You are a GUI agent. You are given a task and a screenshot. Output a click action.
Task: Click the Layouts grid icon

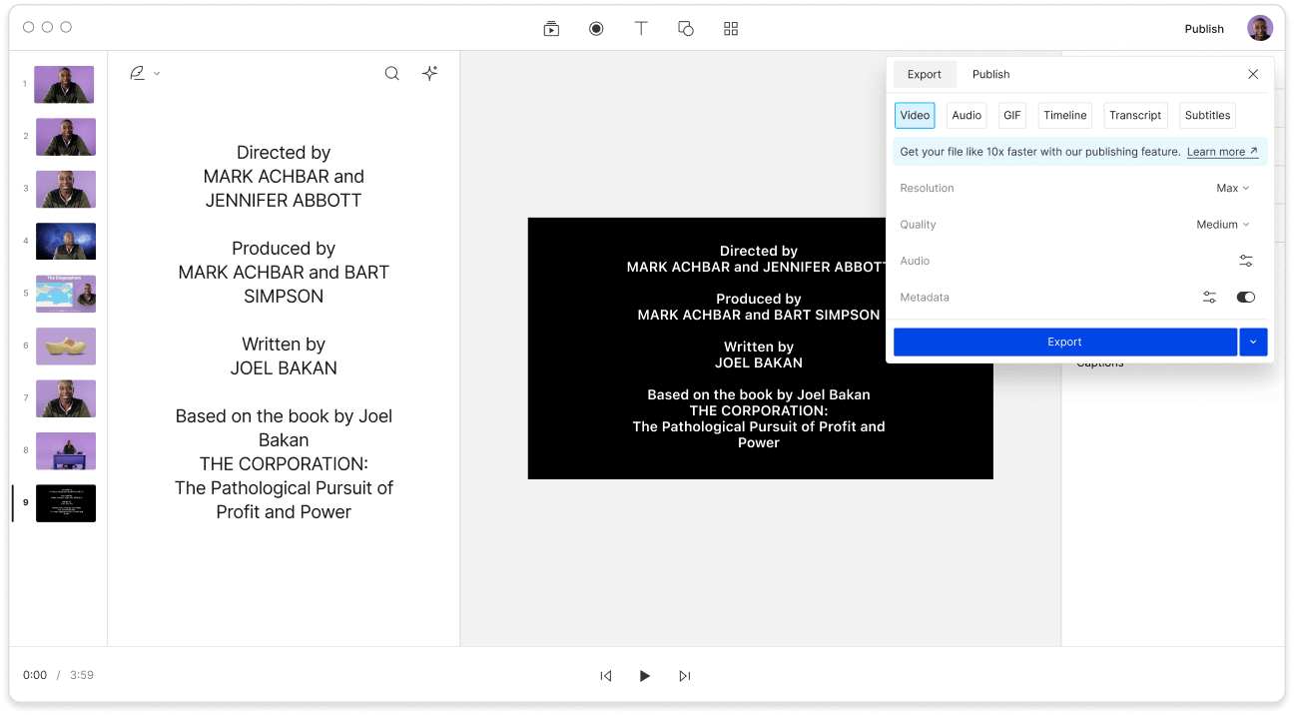click(x=730, y=28)
